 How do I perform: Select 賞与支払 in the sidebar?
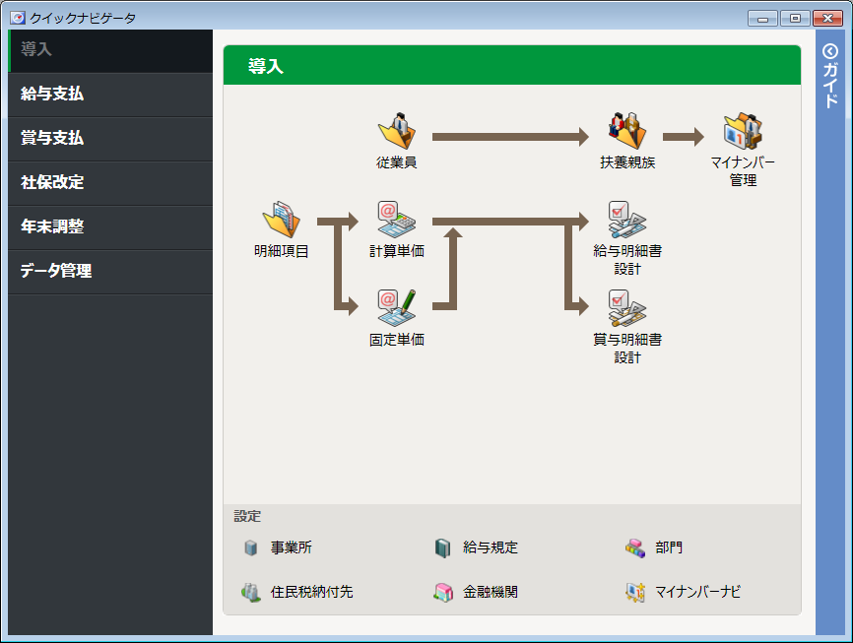(x=110, y=139)
